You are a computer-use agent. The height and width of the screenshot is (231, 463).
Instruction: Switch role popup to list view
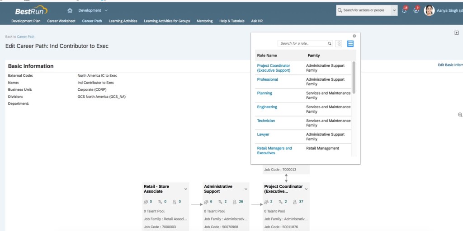point(350,44)
